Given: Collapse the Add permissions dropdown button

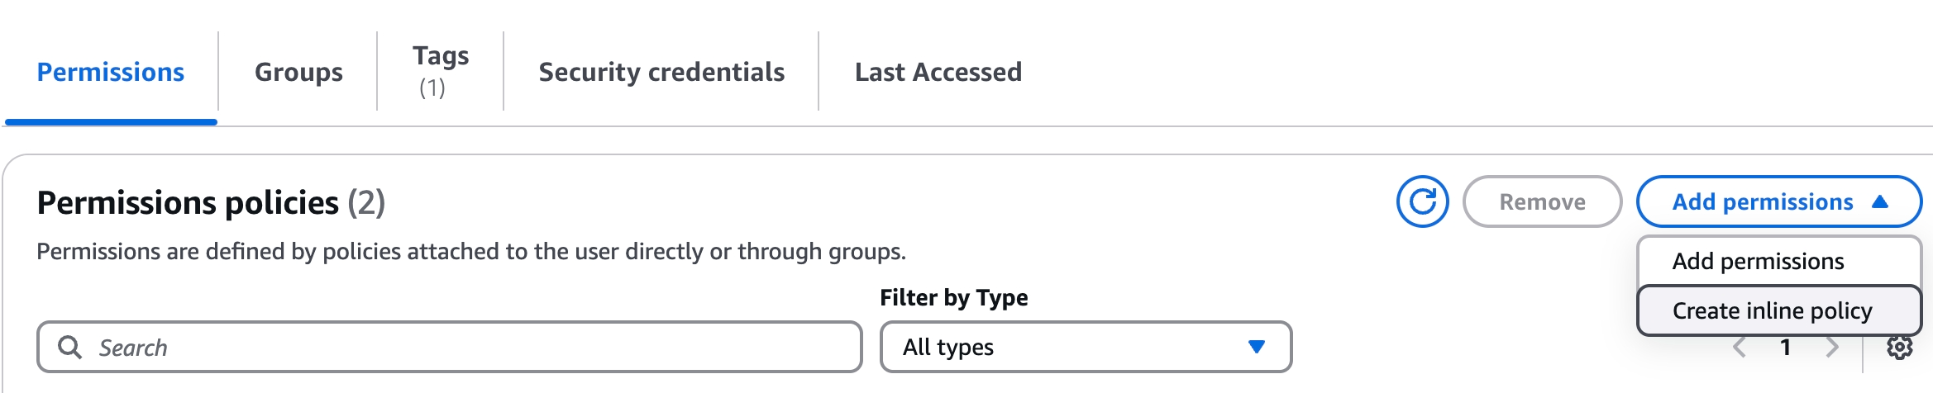Looking at the screenshot, I should 1778,201.
